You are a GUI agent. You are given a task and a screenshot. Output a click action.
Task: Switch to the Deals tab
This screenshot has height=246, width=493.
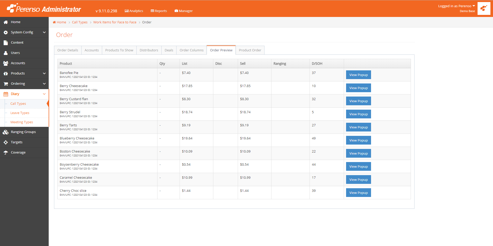(169, 50)
